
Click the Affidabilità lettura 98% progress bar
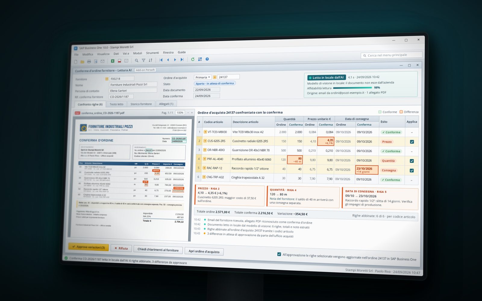[x=352, y=88]
